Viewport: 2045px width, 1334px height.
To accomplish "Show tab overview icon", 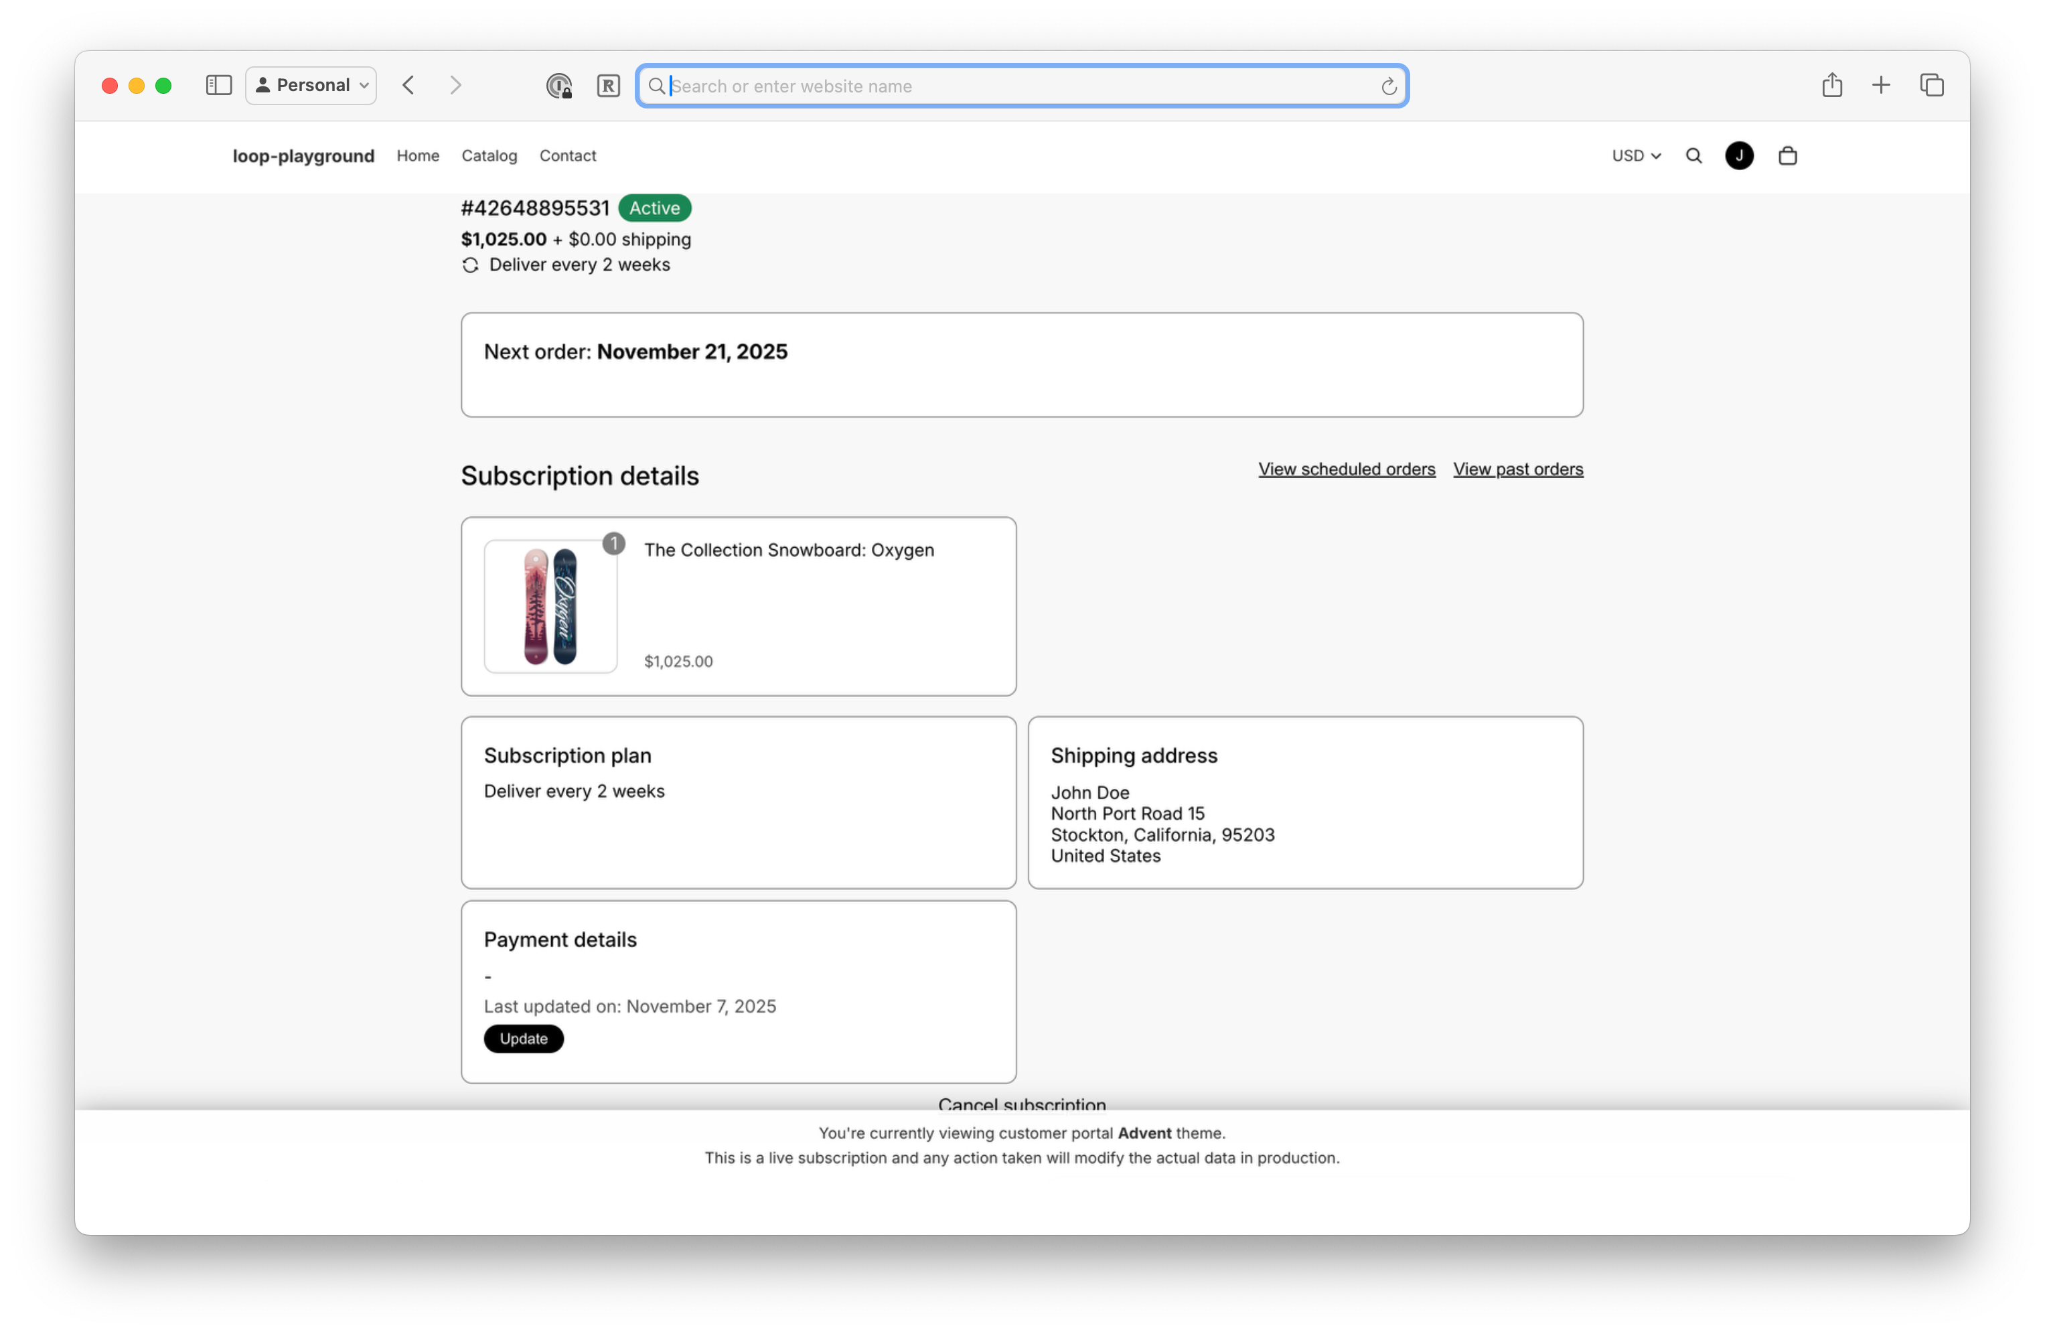I will point(1932,85).
